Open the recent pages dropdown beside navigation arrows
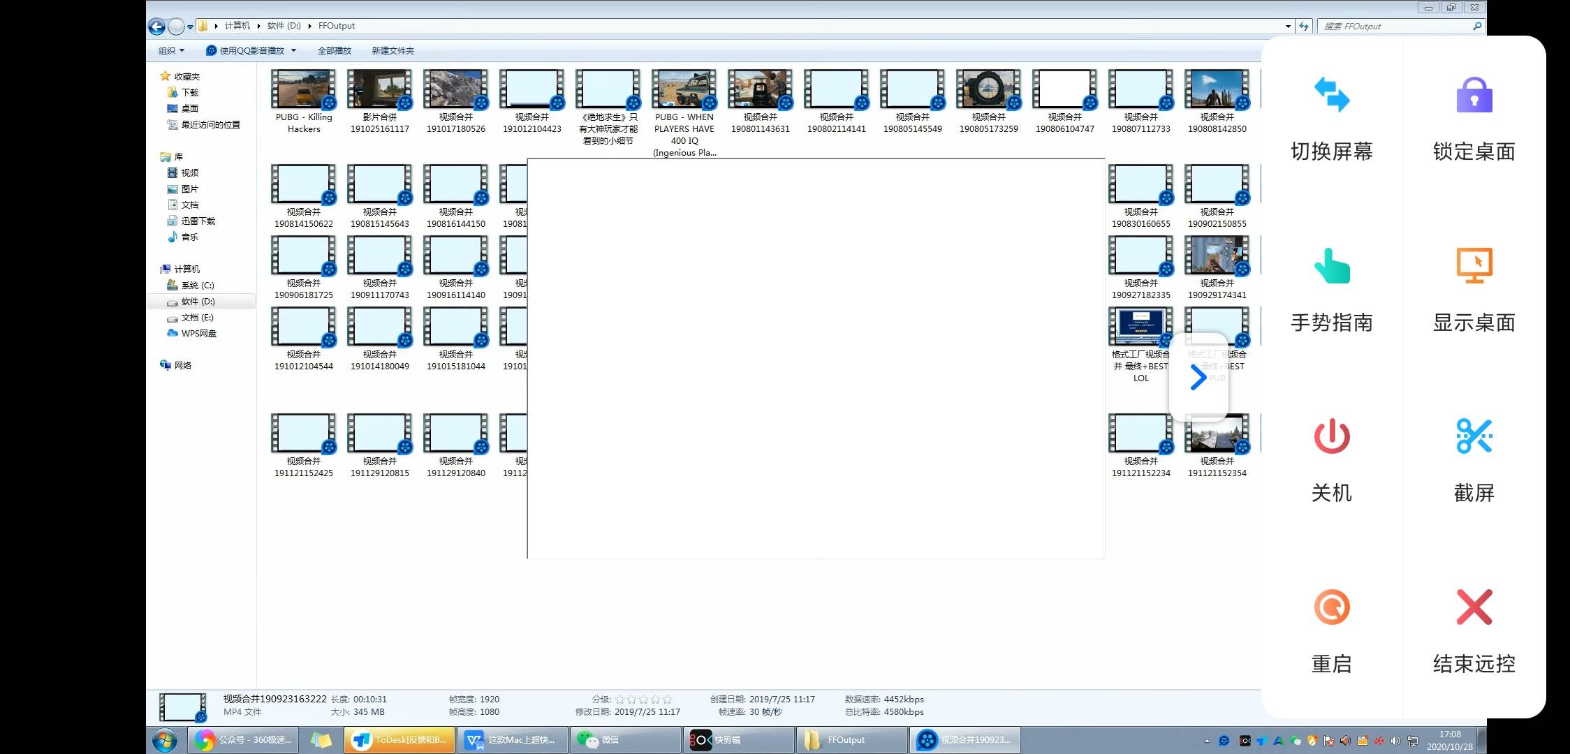 pos(190,27)
